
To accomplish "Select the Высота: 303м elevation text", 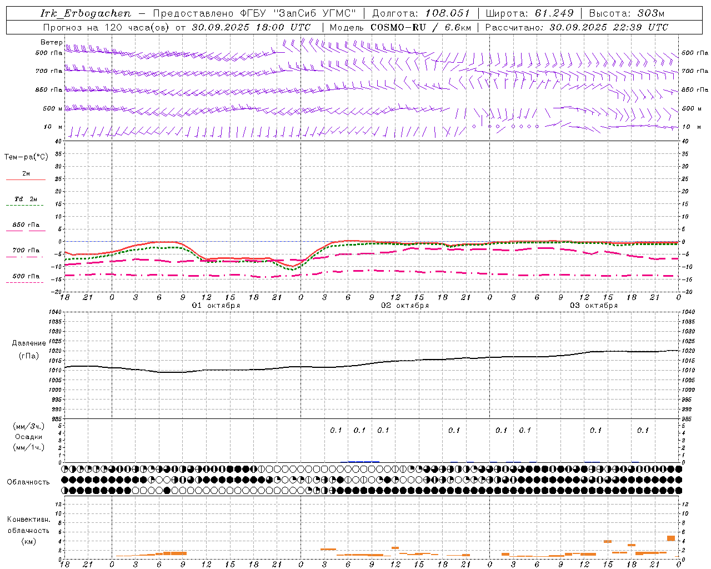I will click(x=627, y=13).
